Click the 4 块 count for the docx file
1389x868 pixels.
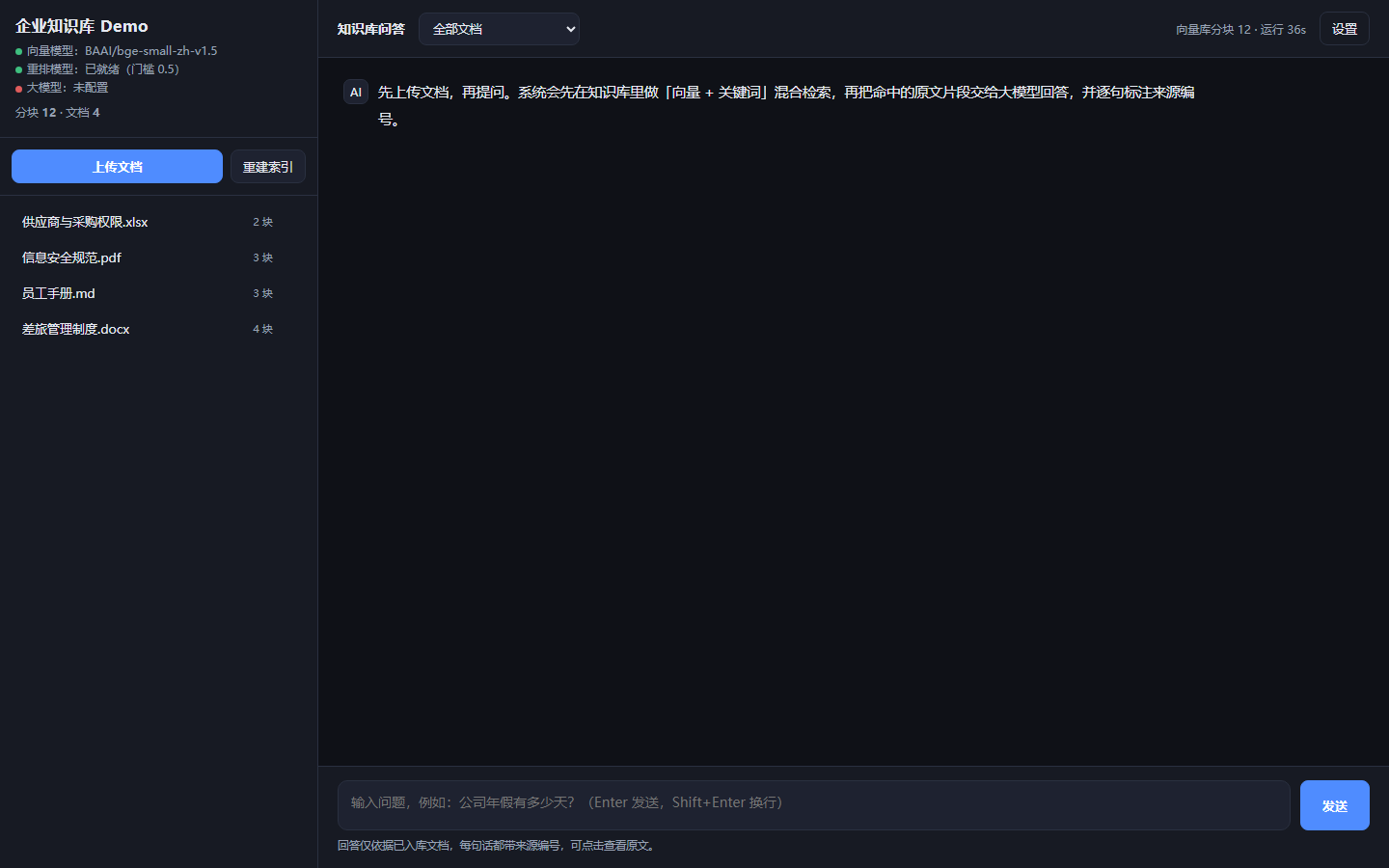pos(263,329)
